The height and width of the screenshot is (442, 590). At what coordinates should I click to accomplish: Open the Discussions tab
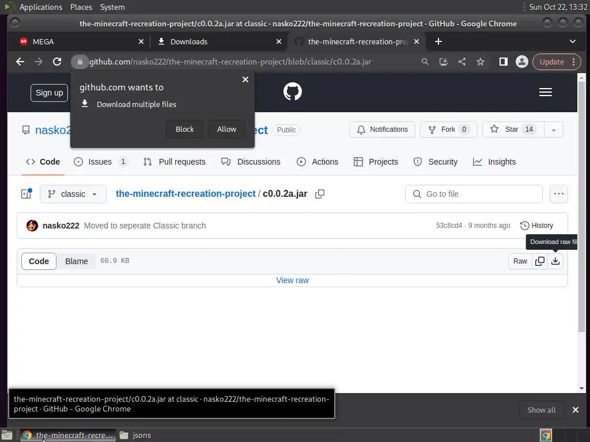coord(251,162)
